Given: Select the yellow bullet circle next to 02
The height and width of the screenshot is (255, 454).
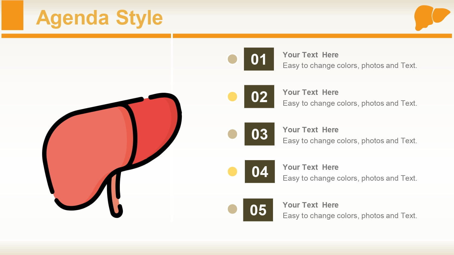Looking at the screenshot, I should (232, 97).
